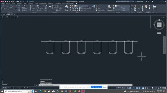Viewport: 167px width, 93px height.
Task: Click the command line input field
Action: pyautogui.click(x=86, y=85)
